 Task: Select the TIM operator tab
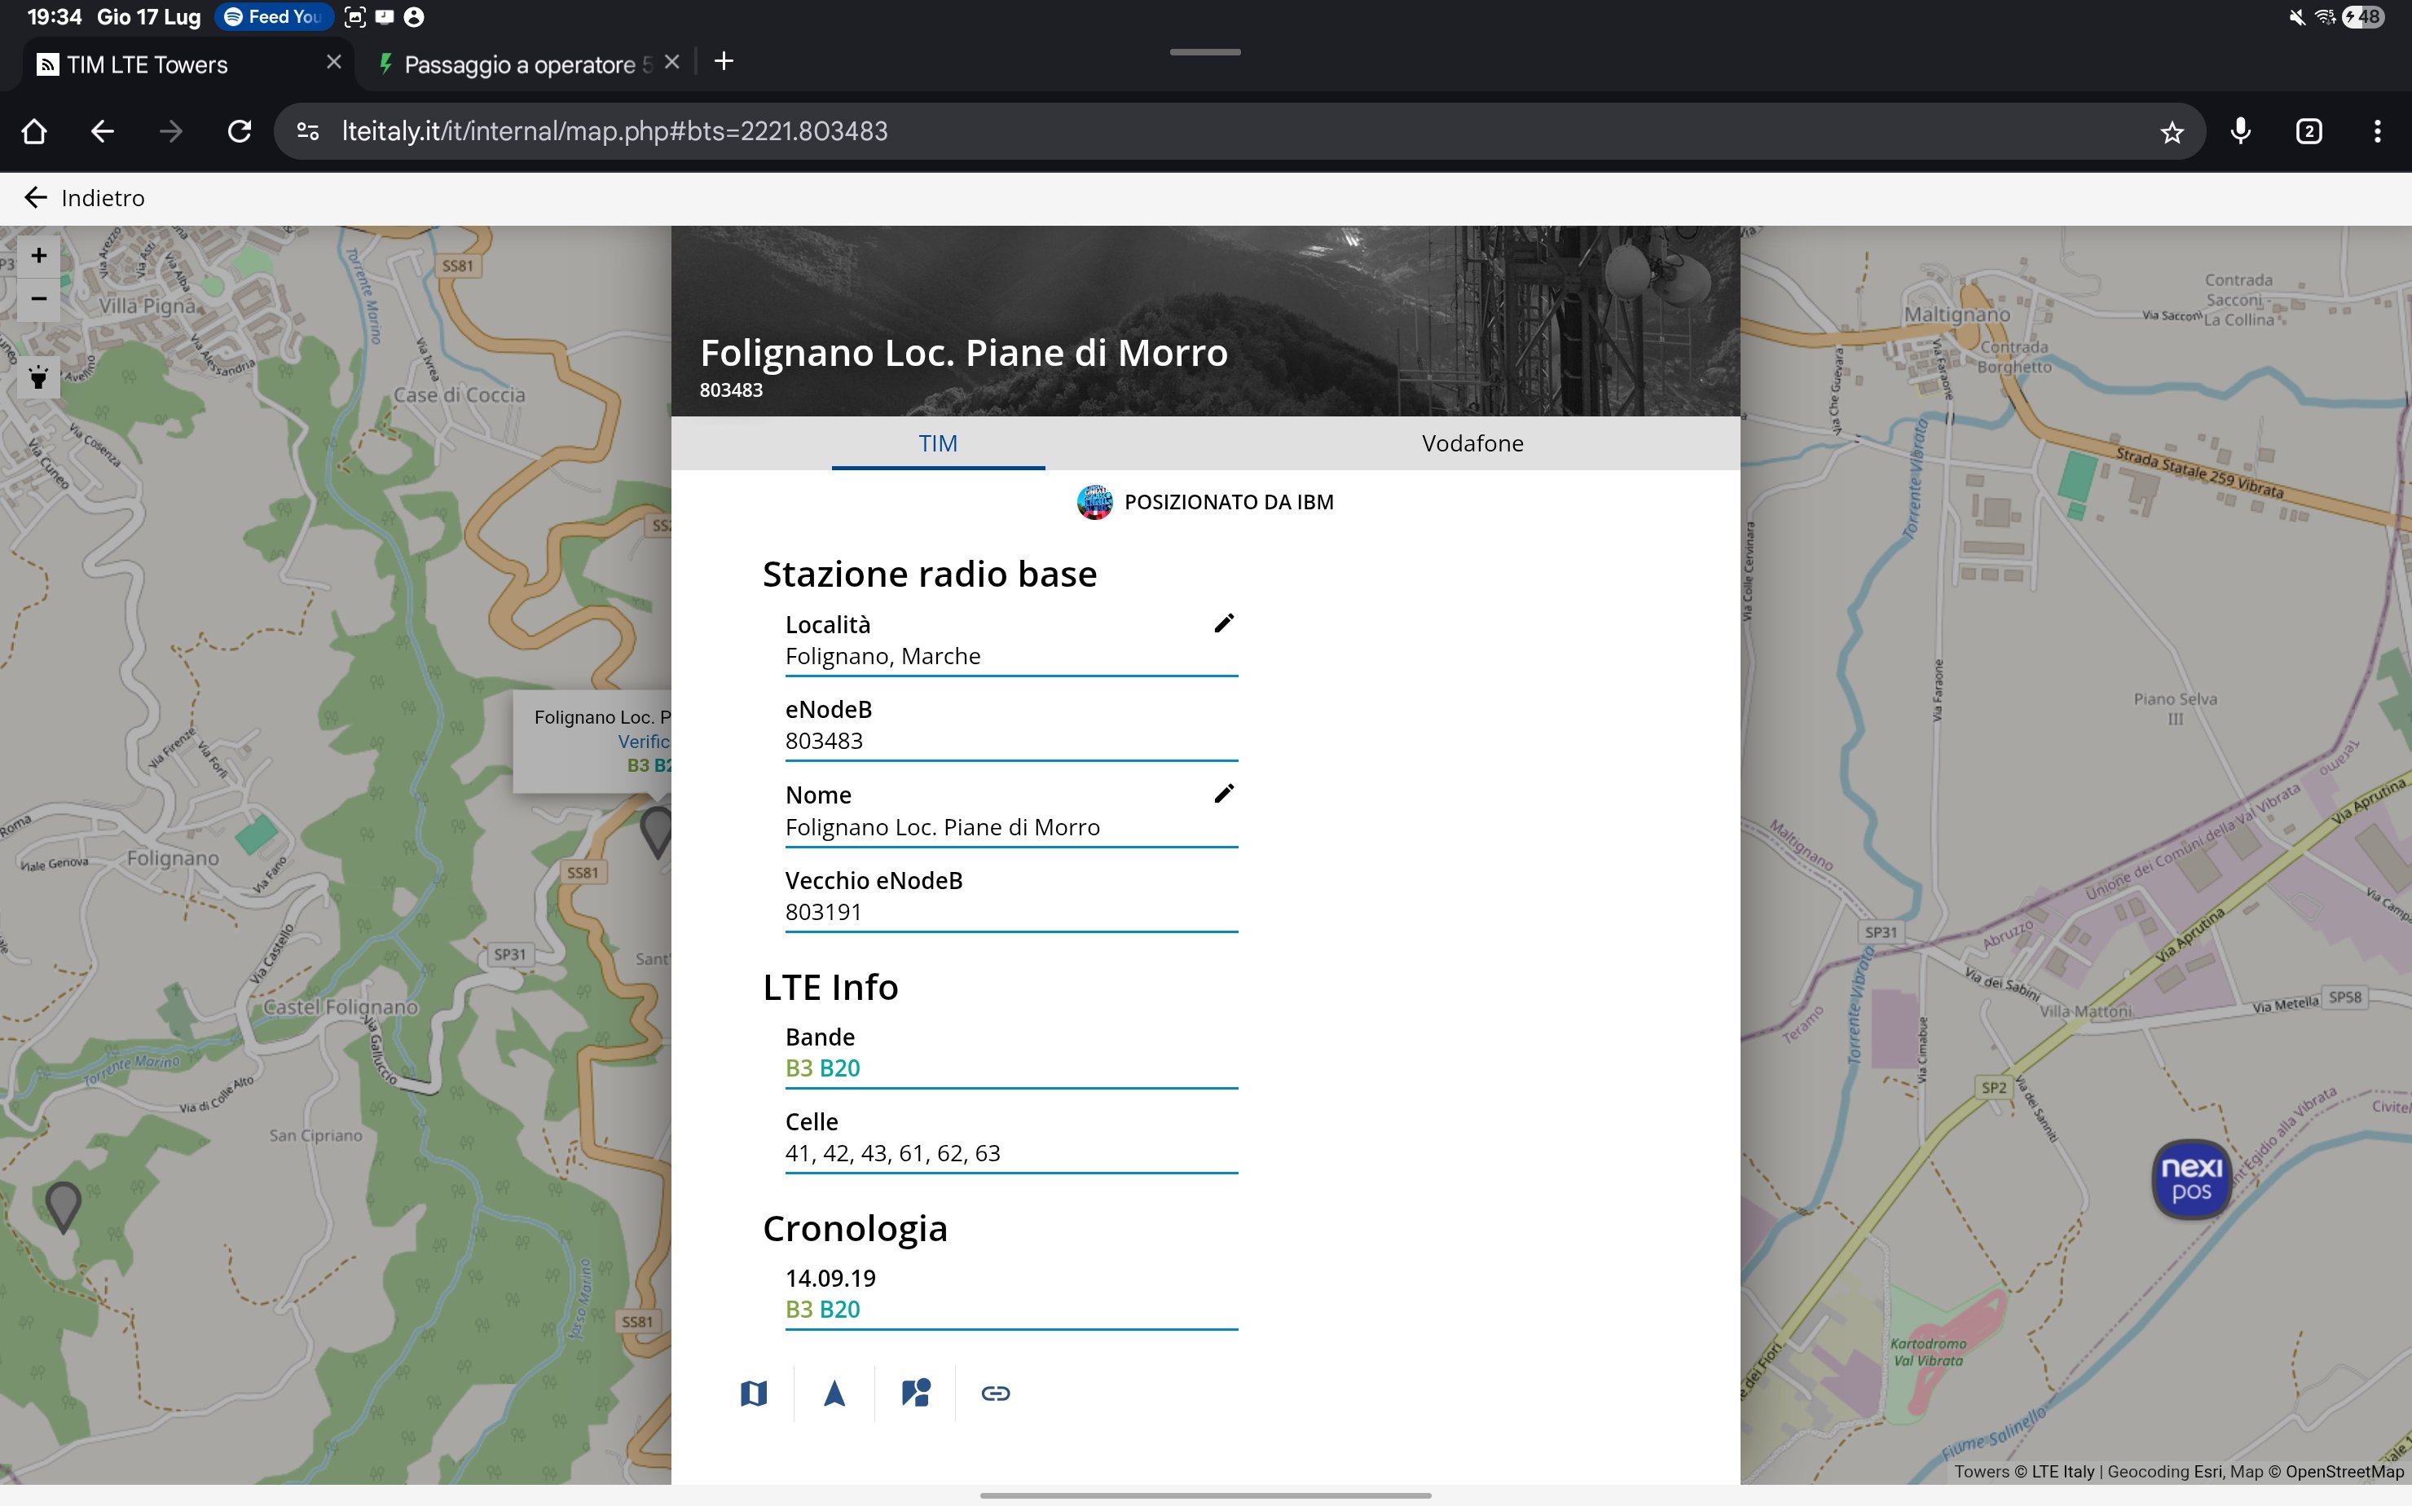point(937,443)
